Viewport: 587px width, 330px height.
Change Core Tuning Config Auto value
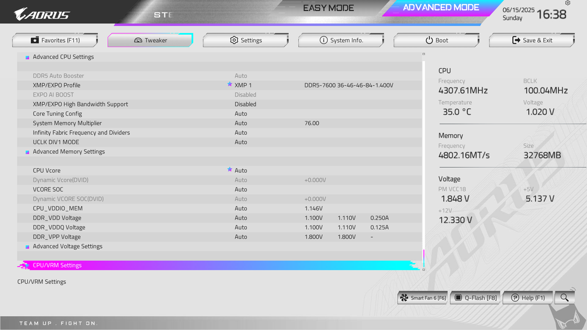(241, 114)
